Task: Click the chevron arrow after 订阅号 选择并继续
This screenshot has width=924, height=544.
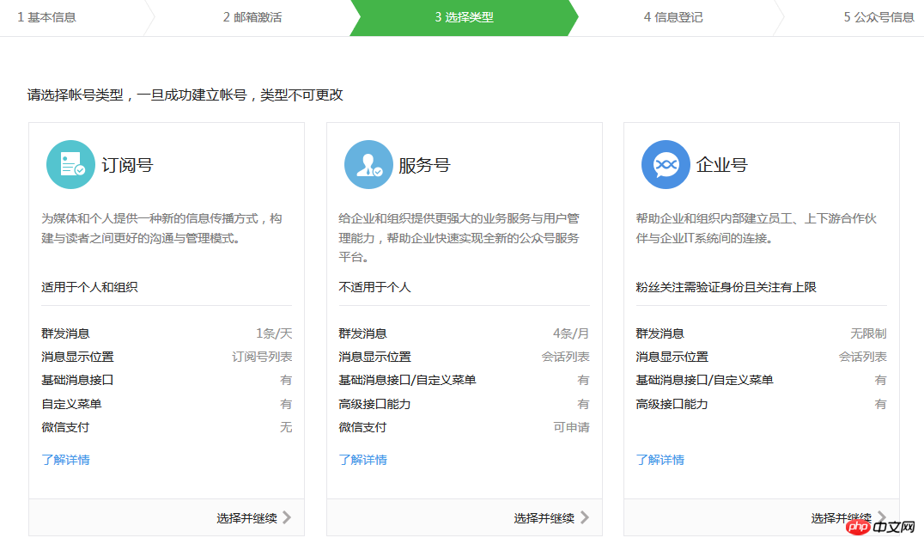Action: click(x=289, y=517)
